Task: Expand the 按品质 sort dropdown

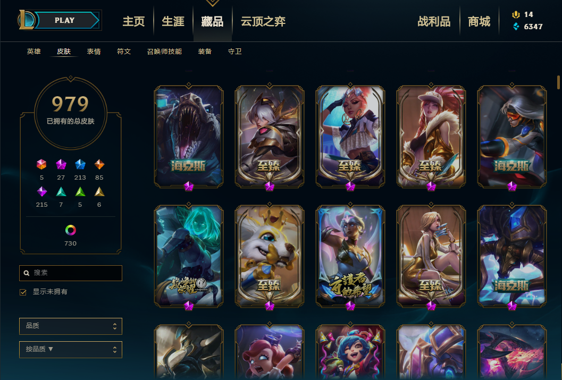Action: tap(71, 349)
